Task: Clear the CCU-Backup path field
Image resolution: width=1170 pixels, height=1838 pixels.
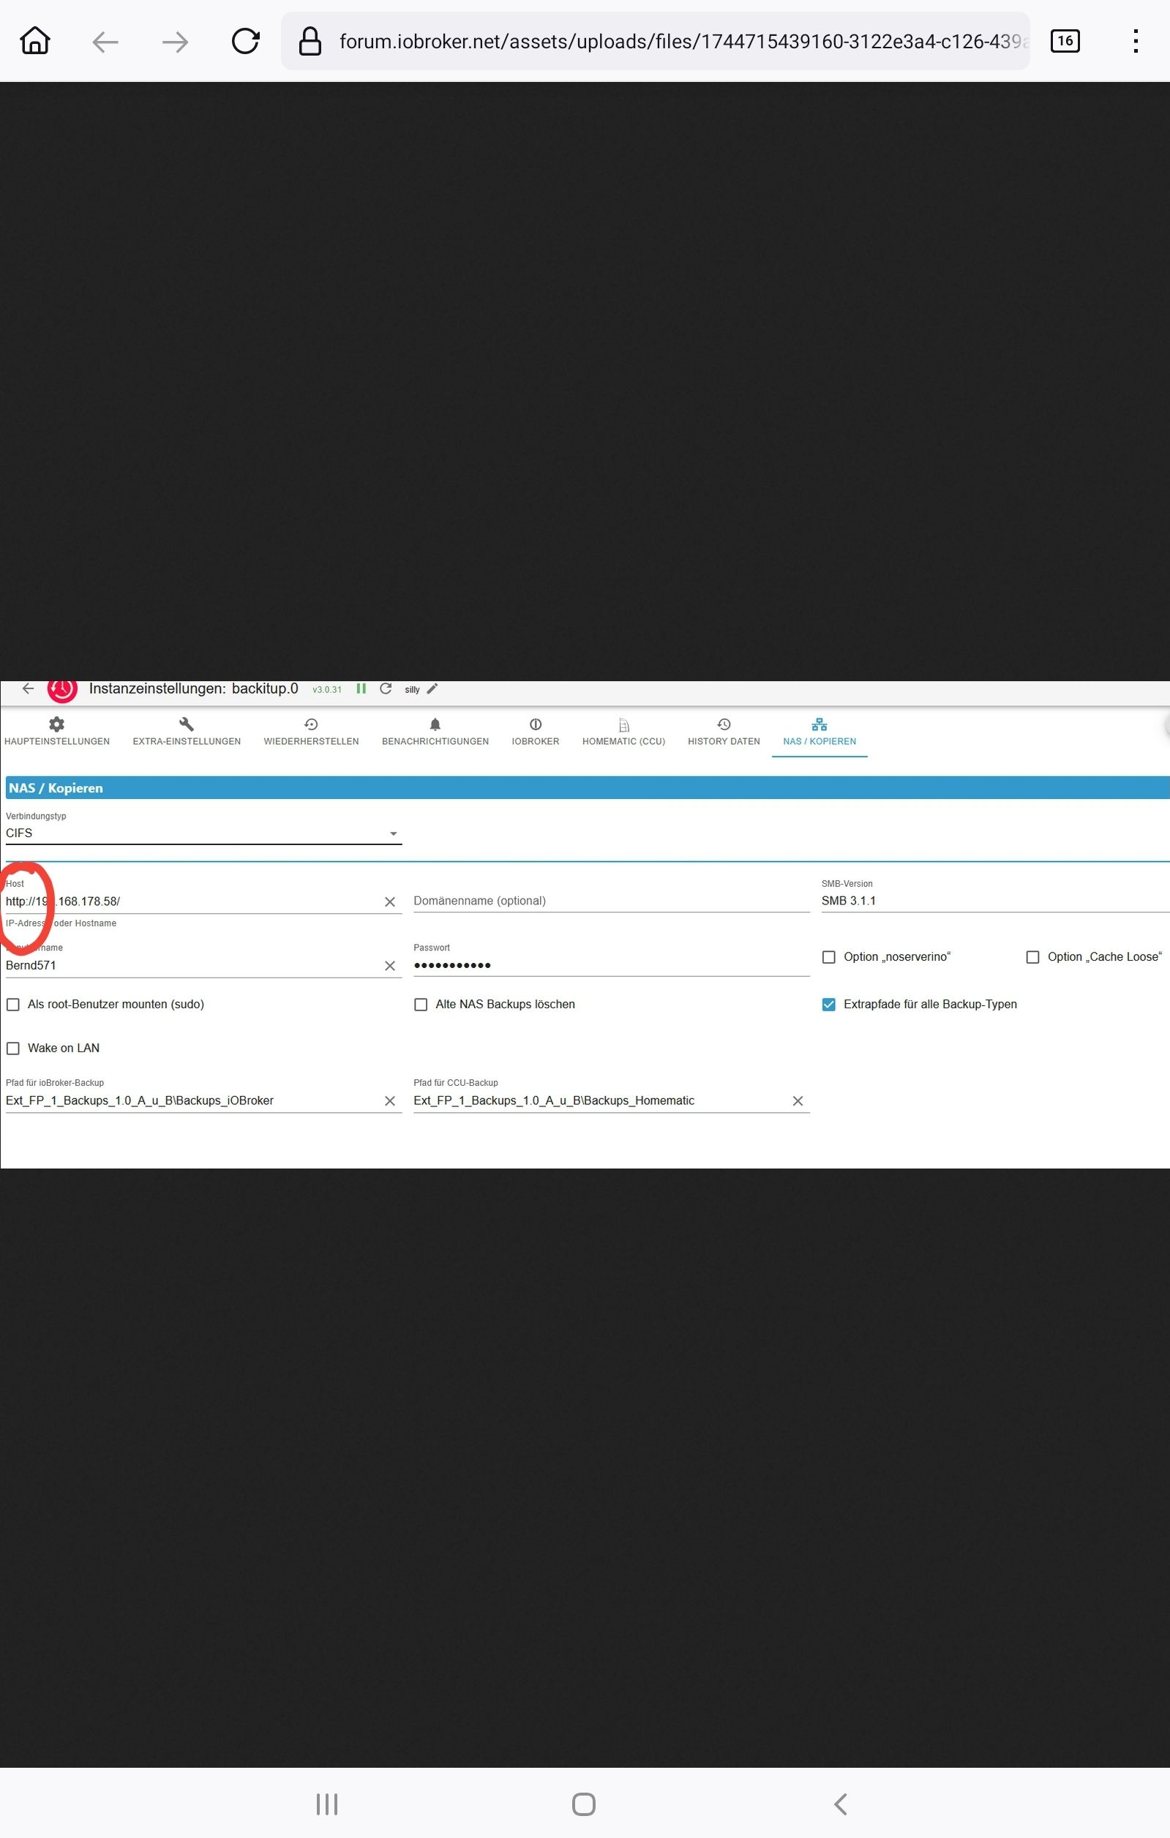Action: [x=798, y=1101]
